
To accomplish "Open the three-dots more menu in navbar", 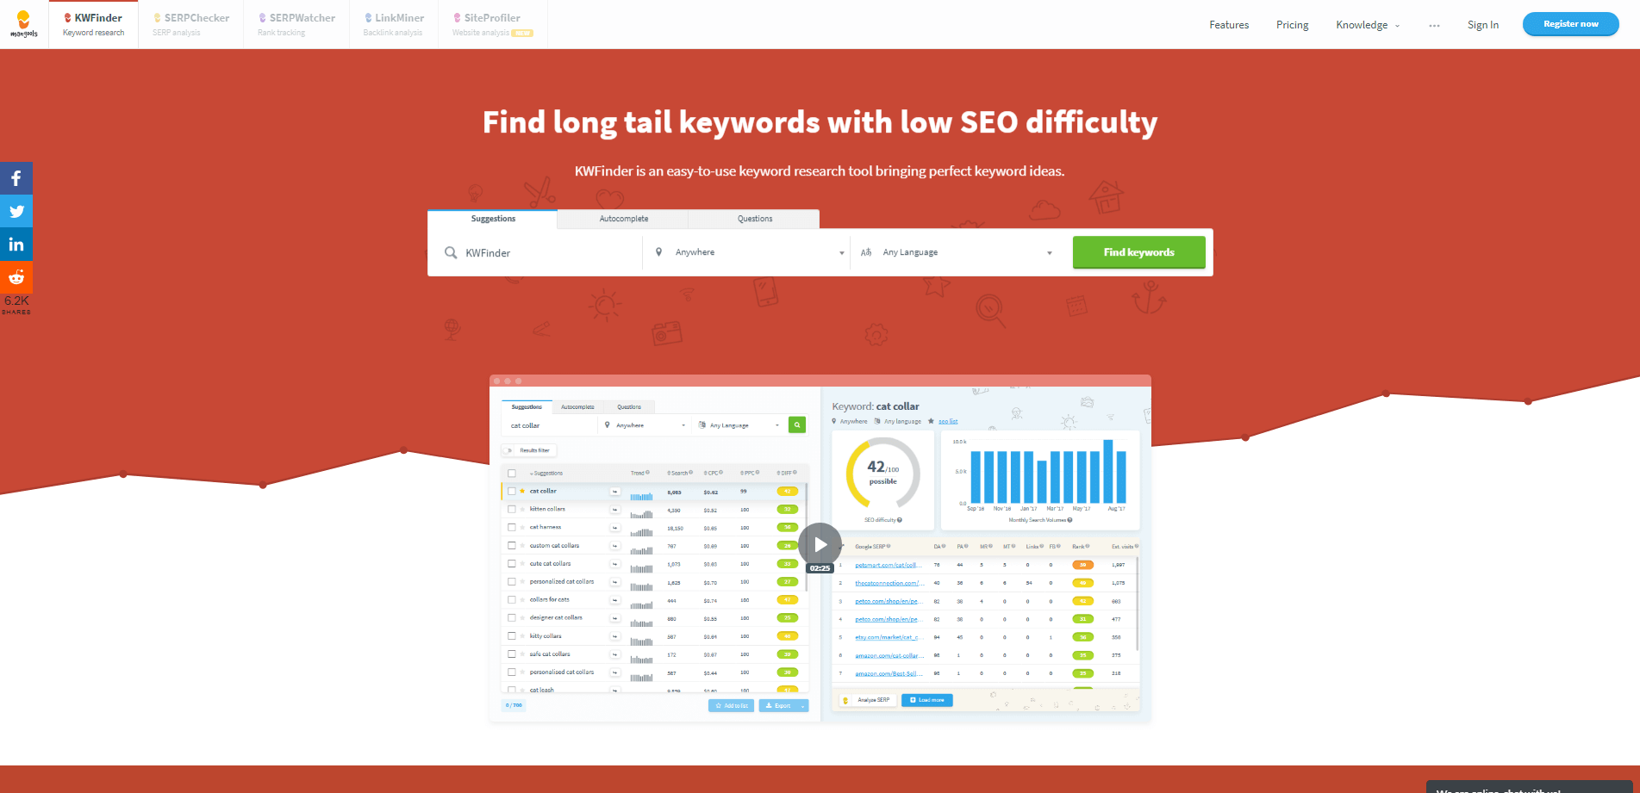I will 1434,25.
